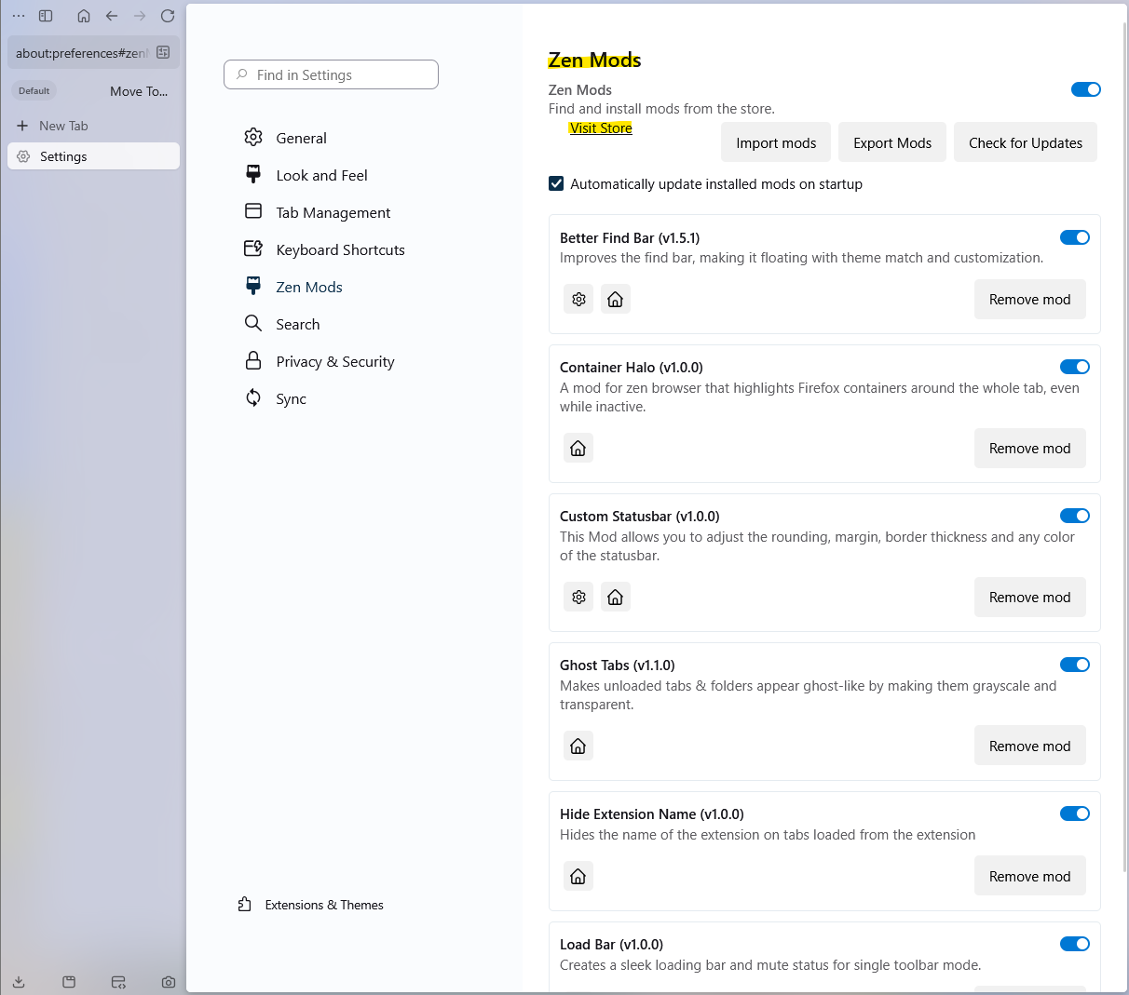Remove the Container Halo mod
Viewport: 1129px width, 995px height.
coord(1030,448)
